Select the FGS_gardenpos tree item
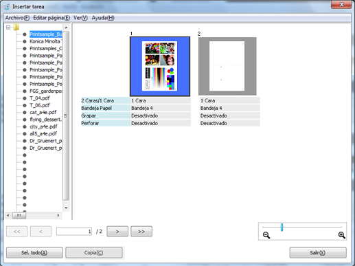This screenshot has width=355, height=266. (x=46, y=91)
